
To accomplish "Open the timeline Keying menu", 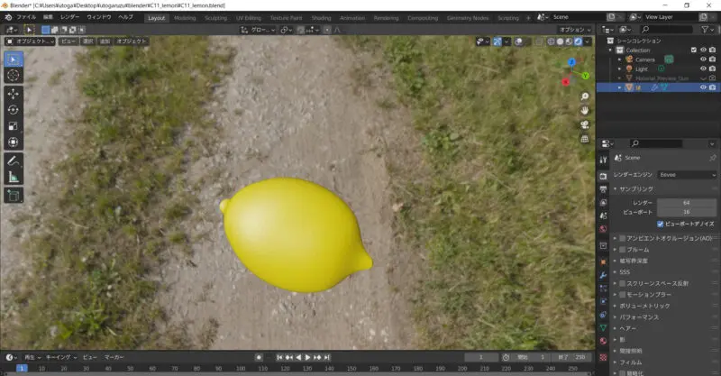I will point(60,357).
